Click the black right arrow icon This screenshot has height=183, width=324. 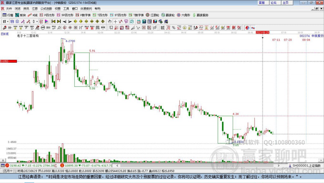point(70,22)
